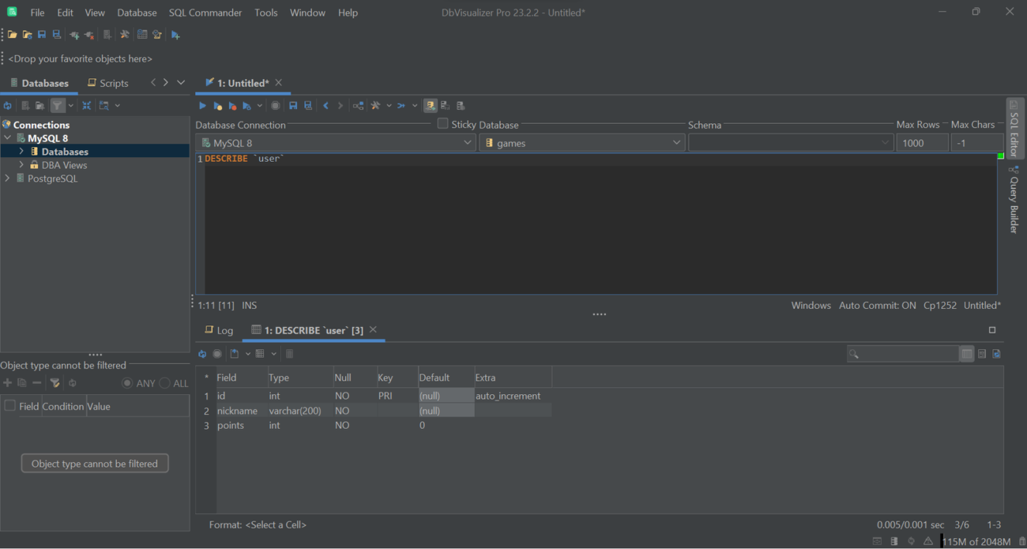Expand the PostgreSQL connection
Viewport: 1027px width, 549px height.
click(x=7, y=179)
